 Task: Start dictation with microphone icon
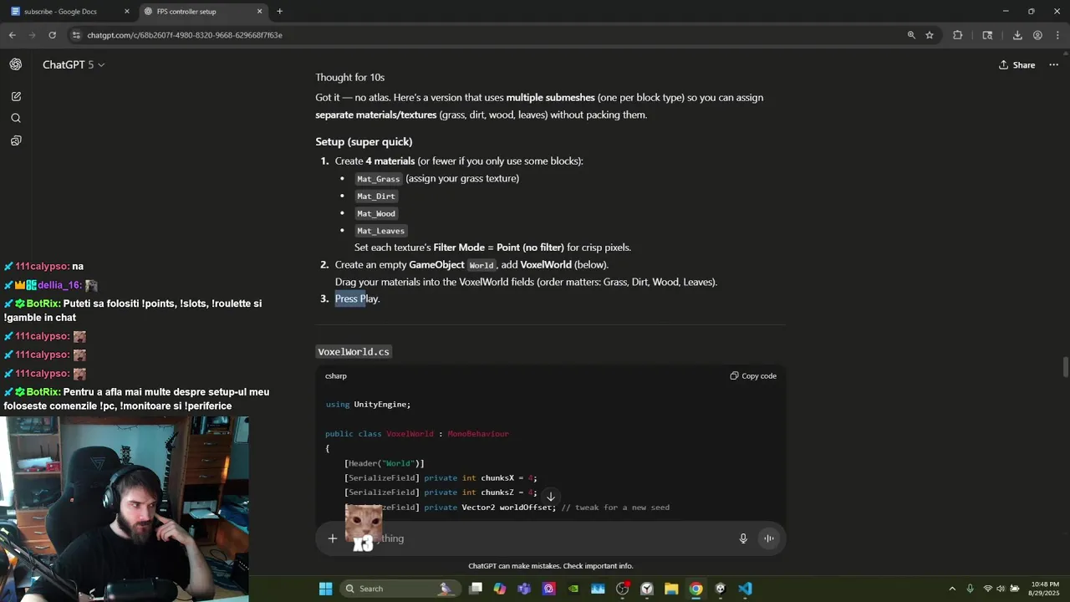click(743, 538)
